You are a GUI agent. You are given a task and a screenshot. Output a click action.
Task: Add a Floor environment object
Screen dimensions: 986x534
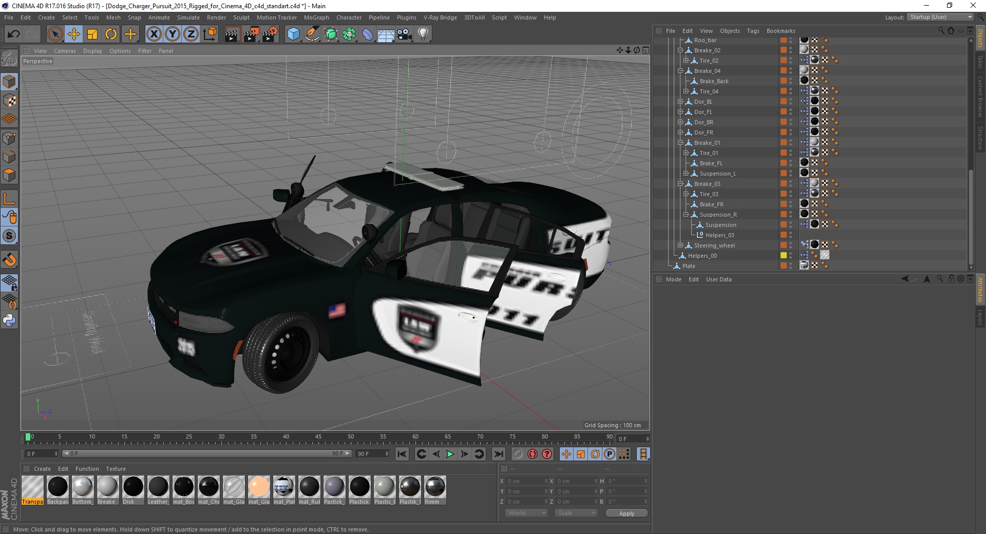[386, 34]
